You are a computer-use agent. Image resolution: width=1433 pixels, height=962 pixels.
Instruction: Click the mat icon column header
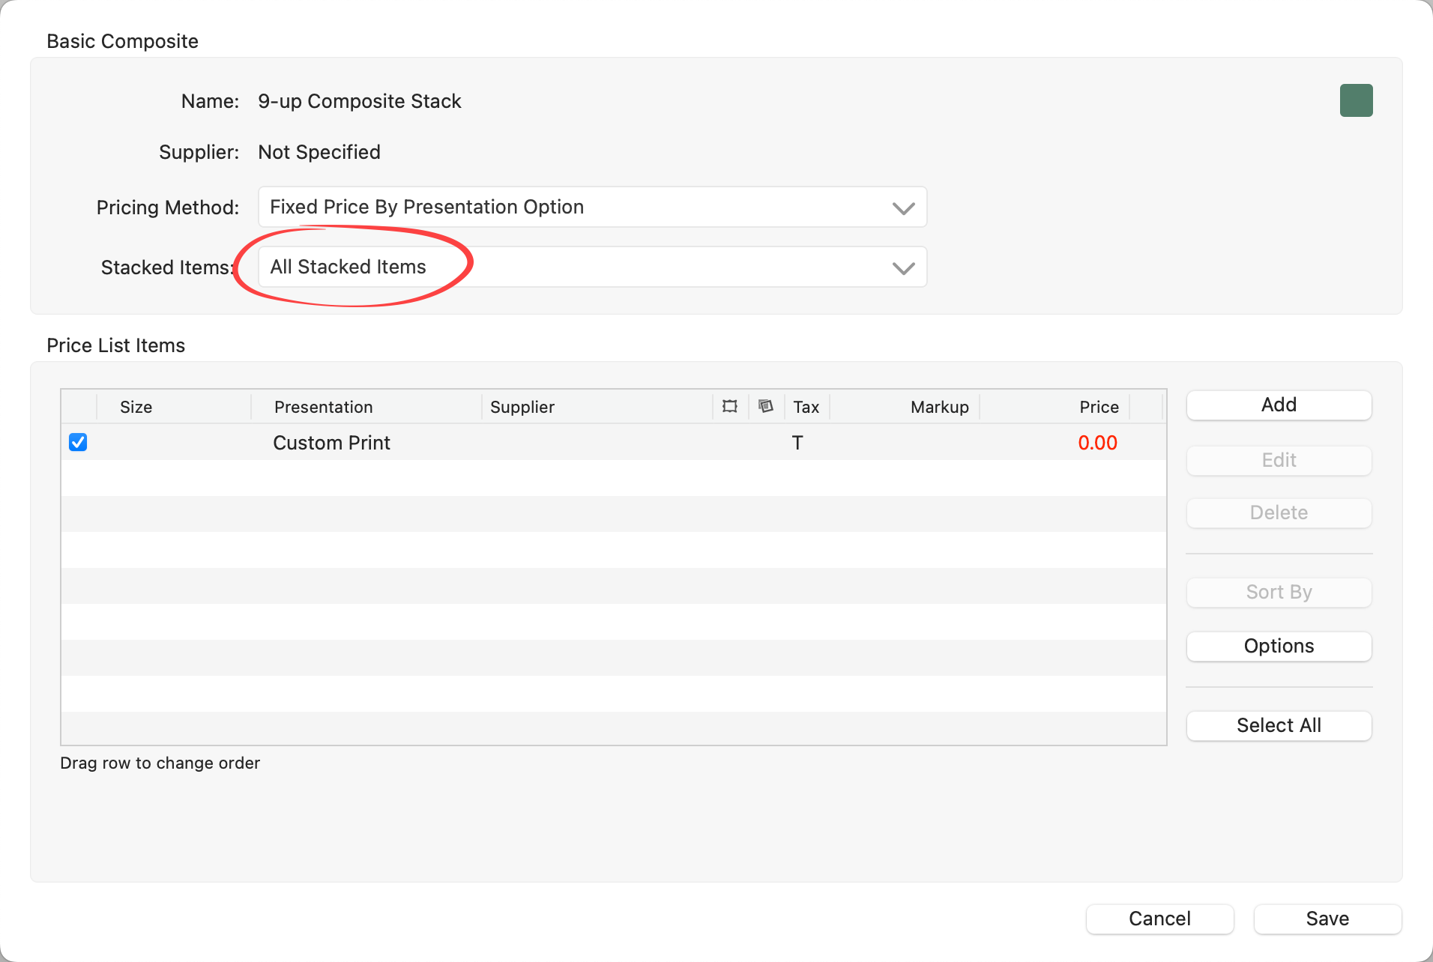(765, 407)
